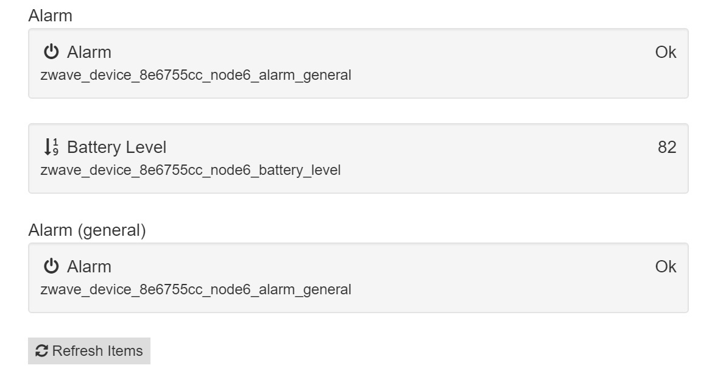Open the Alarm label under the Alarm (general) heading

pyautogui.click(x=89, y=267)
